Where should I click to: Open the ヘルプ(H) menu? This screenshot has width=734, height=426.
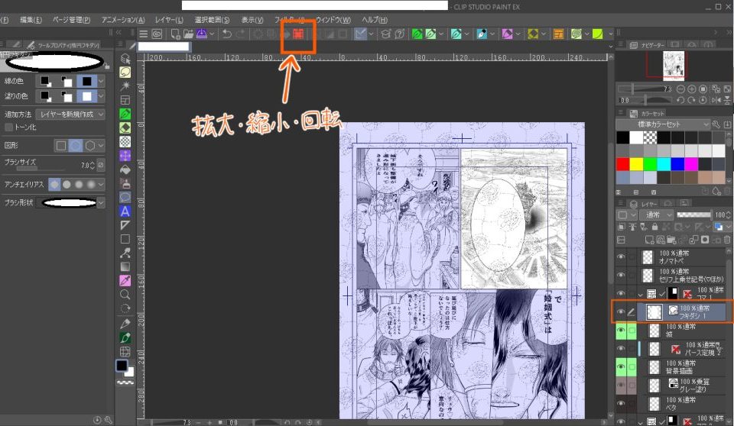(375, 20)
